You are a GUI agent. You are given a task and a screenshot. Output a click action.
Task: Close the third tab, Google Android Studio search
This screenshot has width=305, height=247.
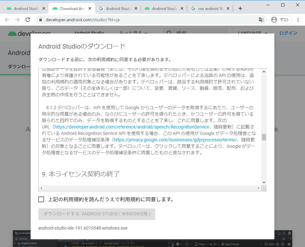[136, 9]
